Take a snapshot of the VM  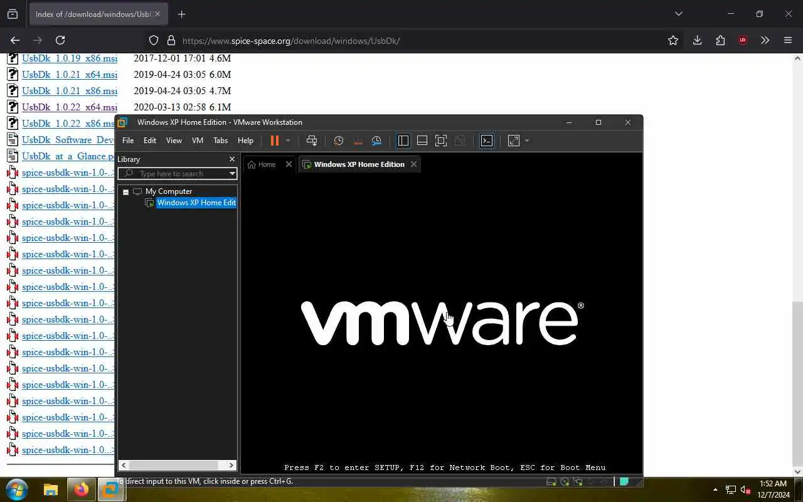tap(339, 141)
